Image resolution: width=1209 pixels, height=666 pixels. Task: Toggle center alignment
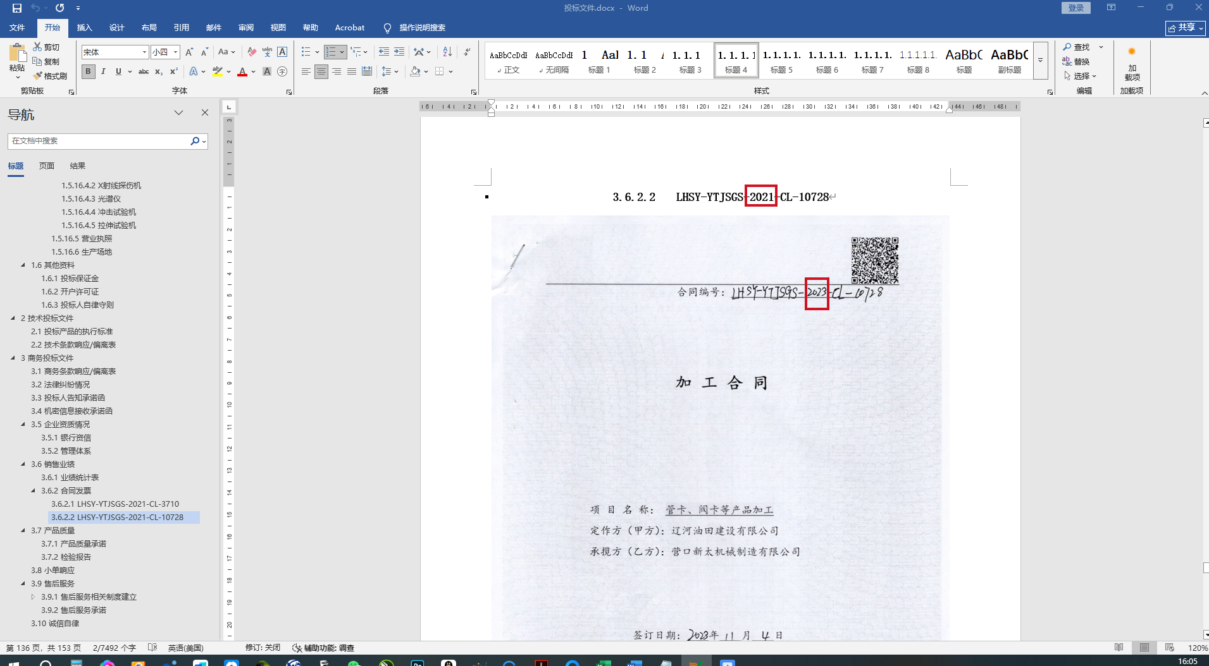[x=321, y=71]
